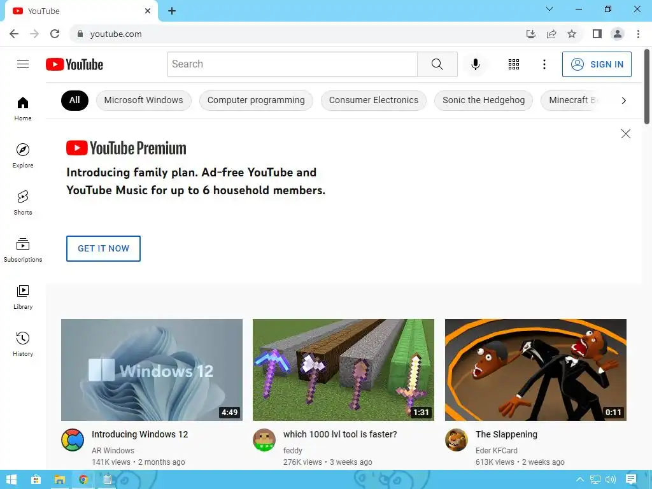Open the Notepad taskbar icon

pyautogui.click(x=107, y=479)
